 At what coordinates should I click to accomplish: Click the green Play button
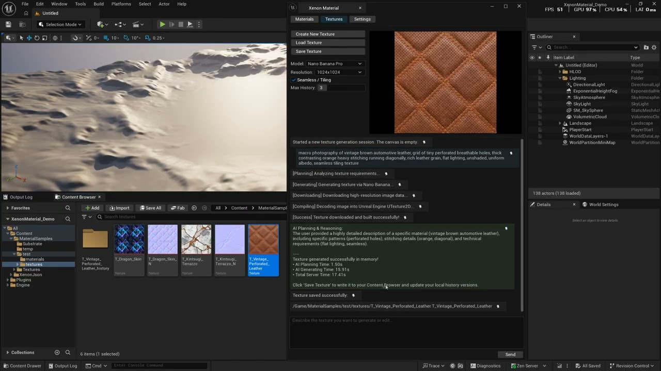[162, 24]
